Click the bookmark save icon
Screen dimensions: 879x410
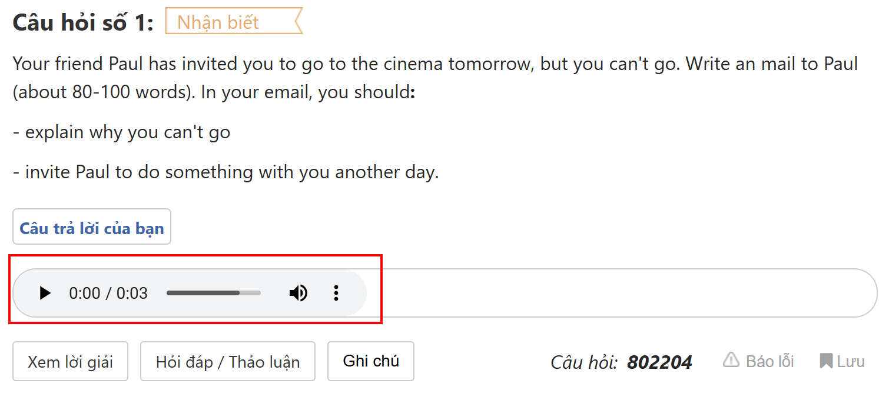coord(825,361)
